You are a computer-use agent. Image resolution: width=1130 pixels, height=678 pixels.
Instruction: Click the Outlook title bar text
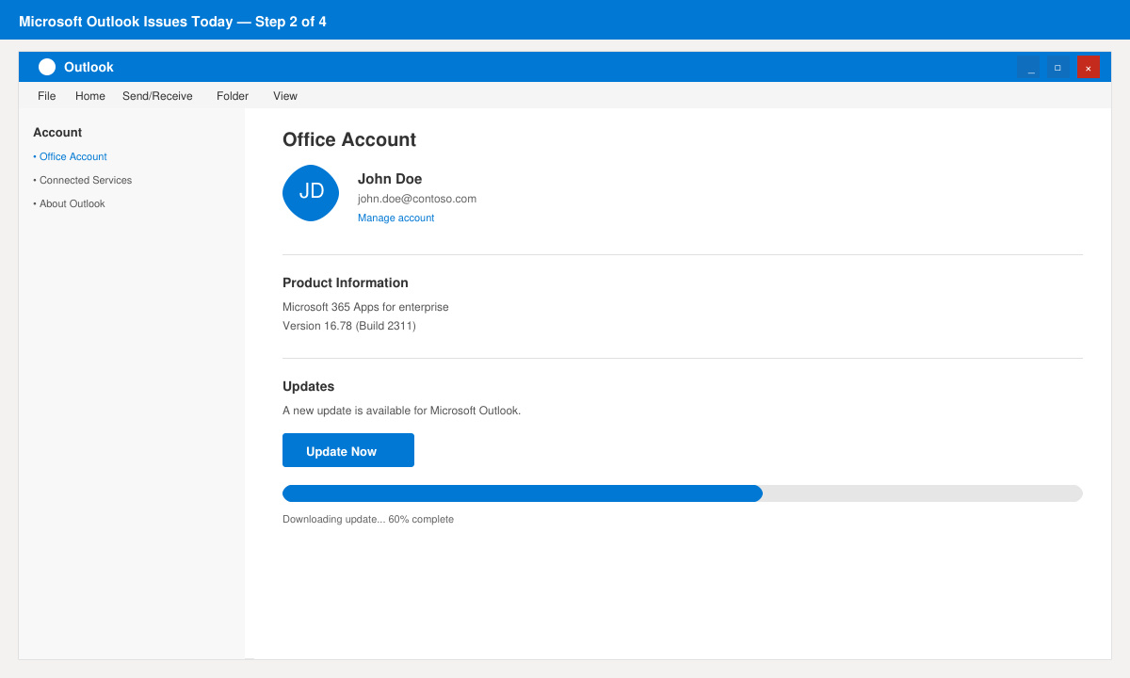pyautogui.click(x=89, y=67)
